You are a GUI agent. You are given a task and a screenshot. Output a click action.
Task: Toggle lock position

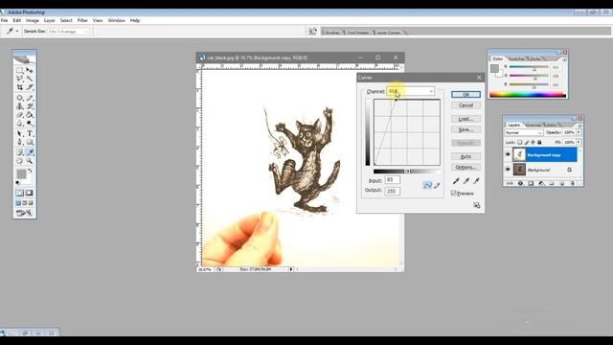[533, 143]
